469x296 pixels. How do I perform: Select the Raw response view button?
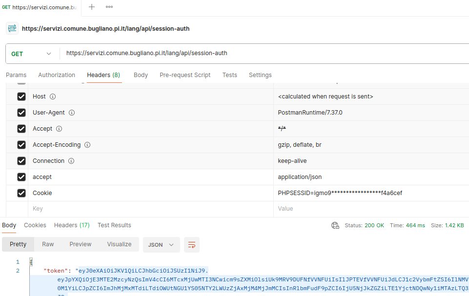(x=48, y=244)
